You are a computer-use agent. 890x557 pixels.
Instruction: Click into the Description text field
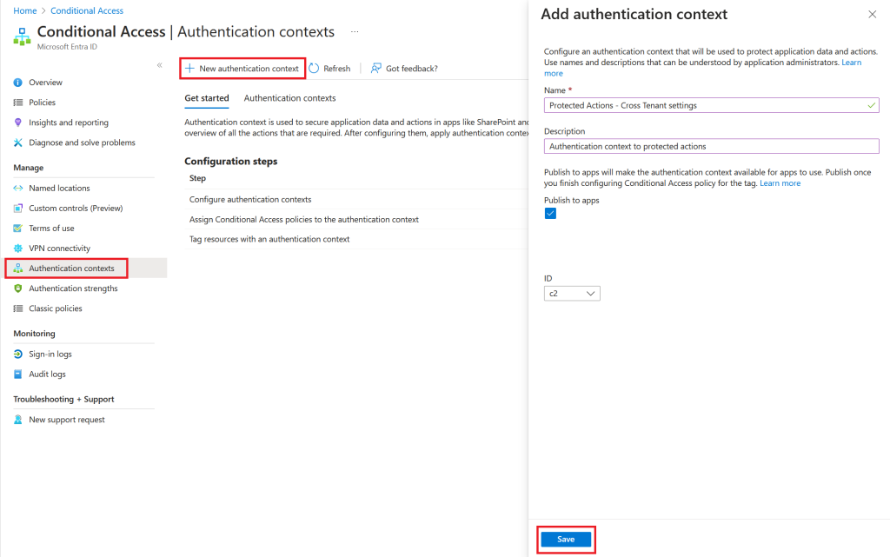(711, 146)
